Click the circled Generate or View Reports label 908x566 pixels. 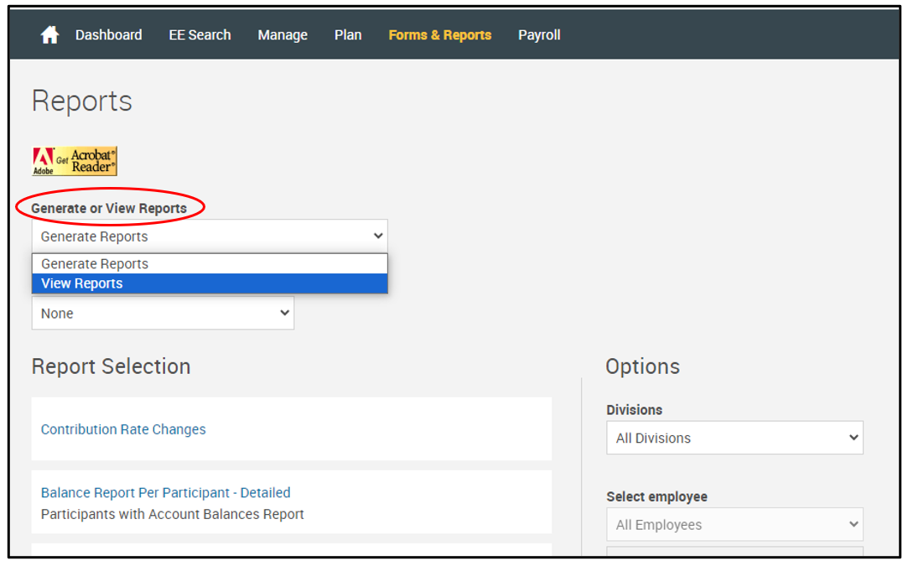(x=109, y=208)
